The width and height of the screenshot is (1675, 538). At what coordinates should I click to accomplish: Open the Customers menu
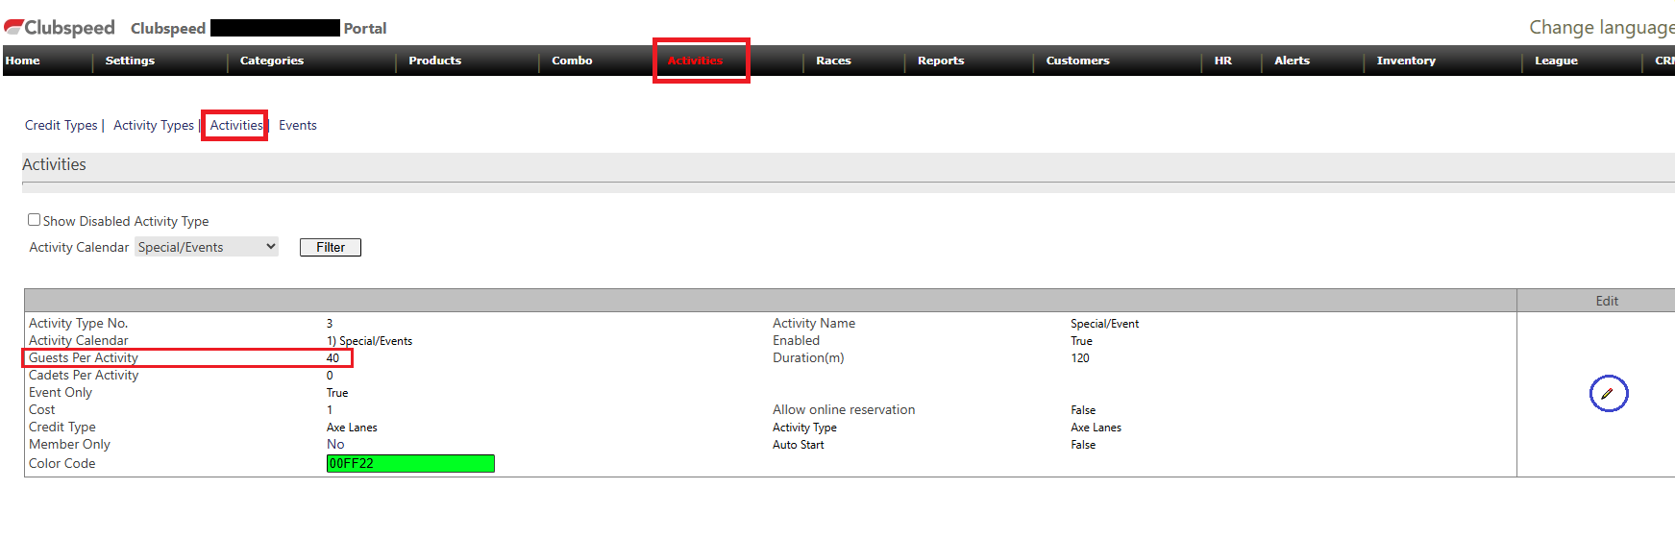point(1077,61)
